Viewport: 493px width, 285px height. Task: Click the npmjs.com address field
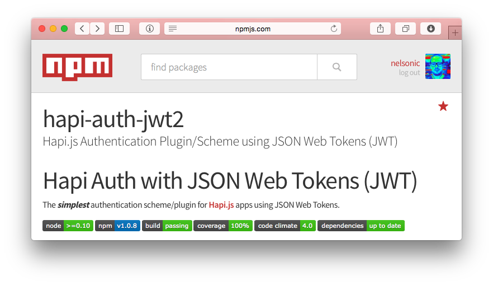253,29
